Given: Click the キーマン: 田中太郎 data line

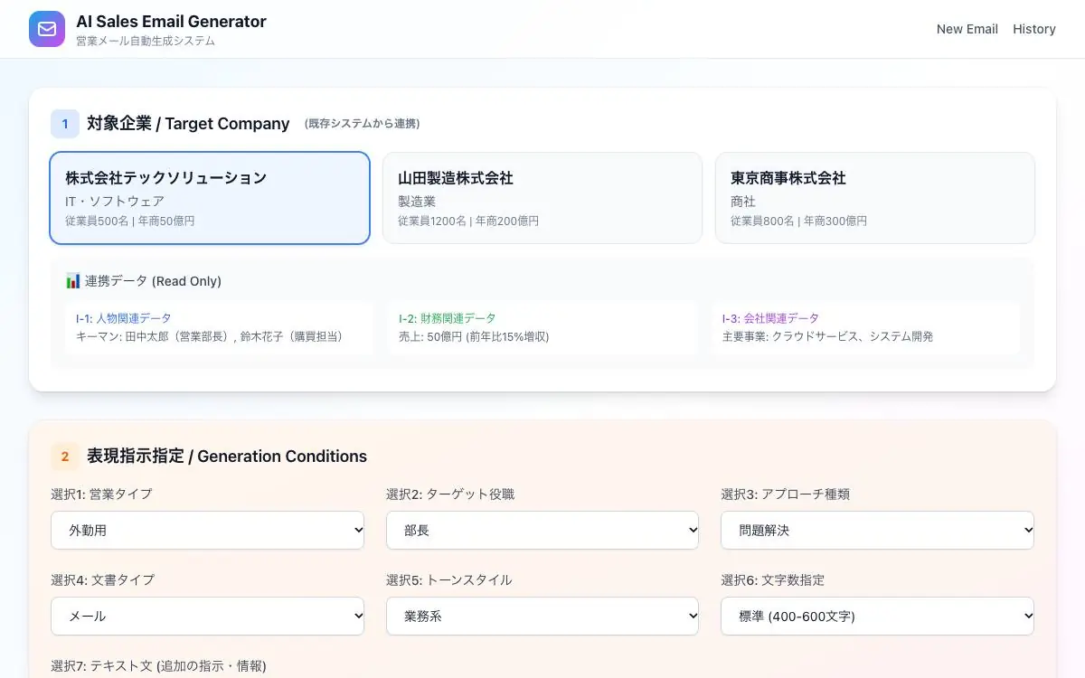Looking at the screenshot, I should pyautogui.click(x=210, y=336).
